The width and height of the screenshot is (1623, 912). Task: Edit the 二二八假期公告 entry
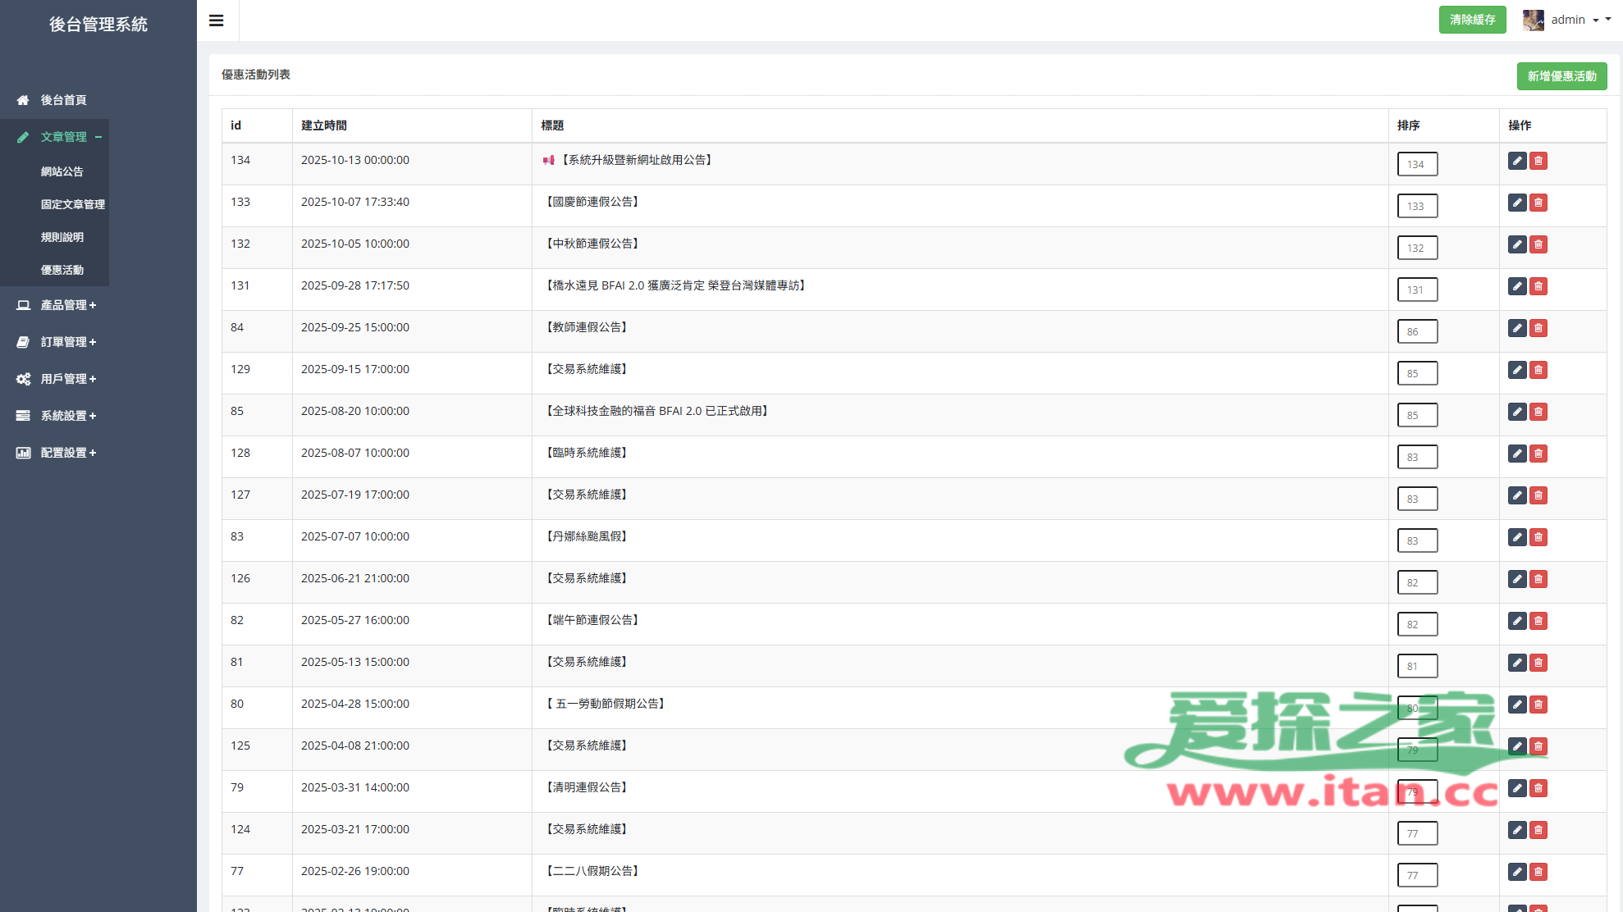(1517, 872)
